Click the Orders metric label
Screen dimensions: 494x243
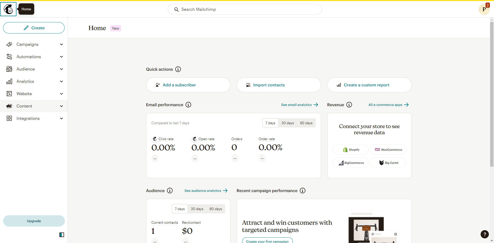pyautogui.click(x=237, y=139)
